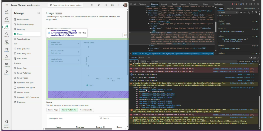Switch to the Application DevTools tab
The height and width of the screenshot is (131, 263).
click(218, 4)
